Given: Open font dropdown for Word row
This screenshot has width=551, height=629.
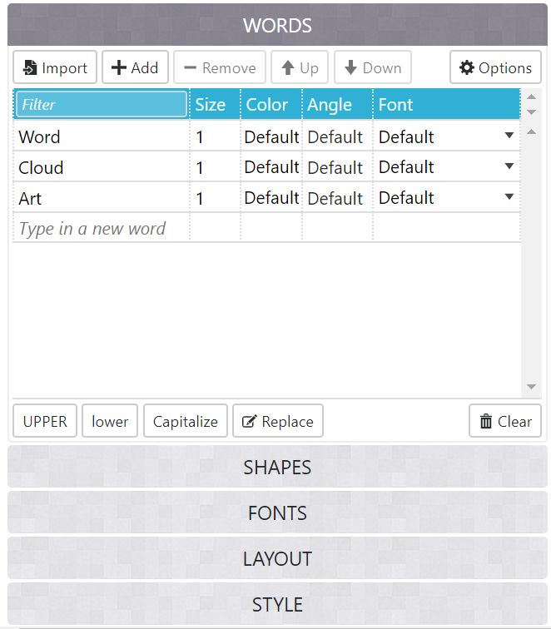Looking at the screenshot, I should pos(509,136).
